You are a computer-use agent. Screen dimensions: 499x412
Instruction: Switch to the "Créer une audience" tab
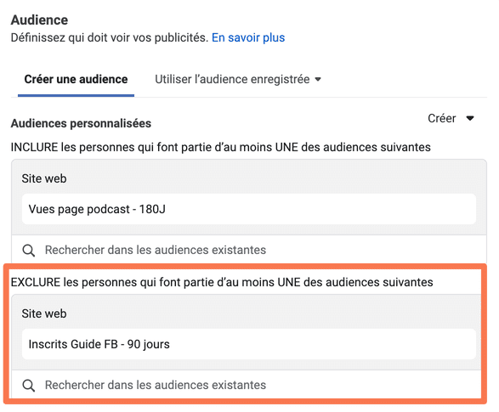[76, 79]
